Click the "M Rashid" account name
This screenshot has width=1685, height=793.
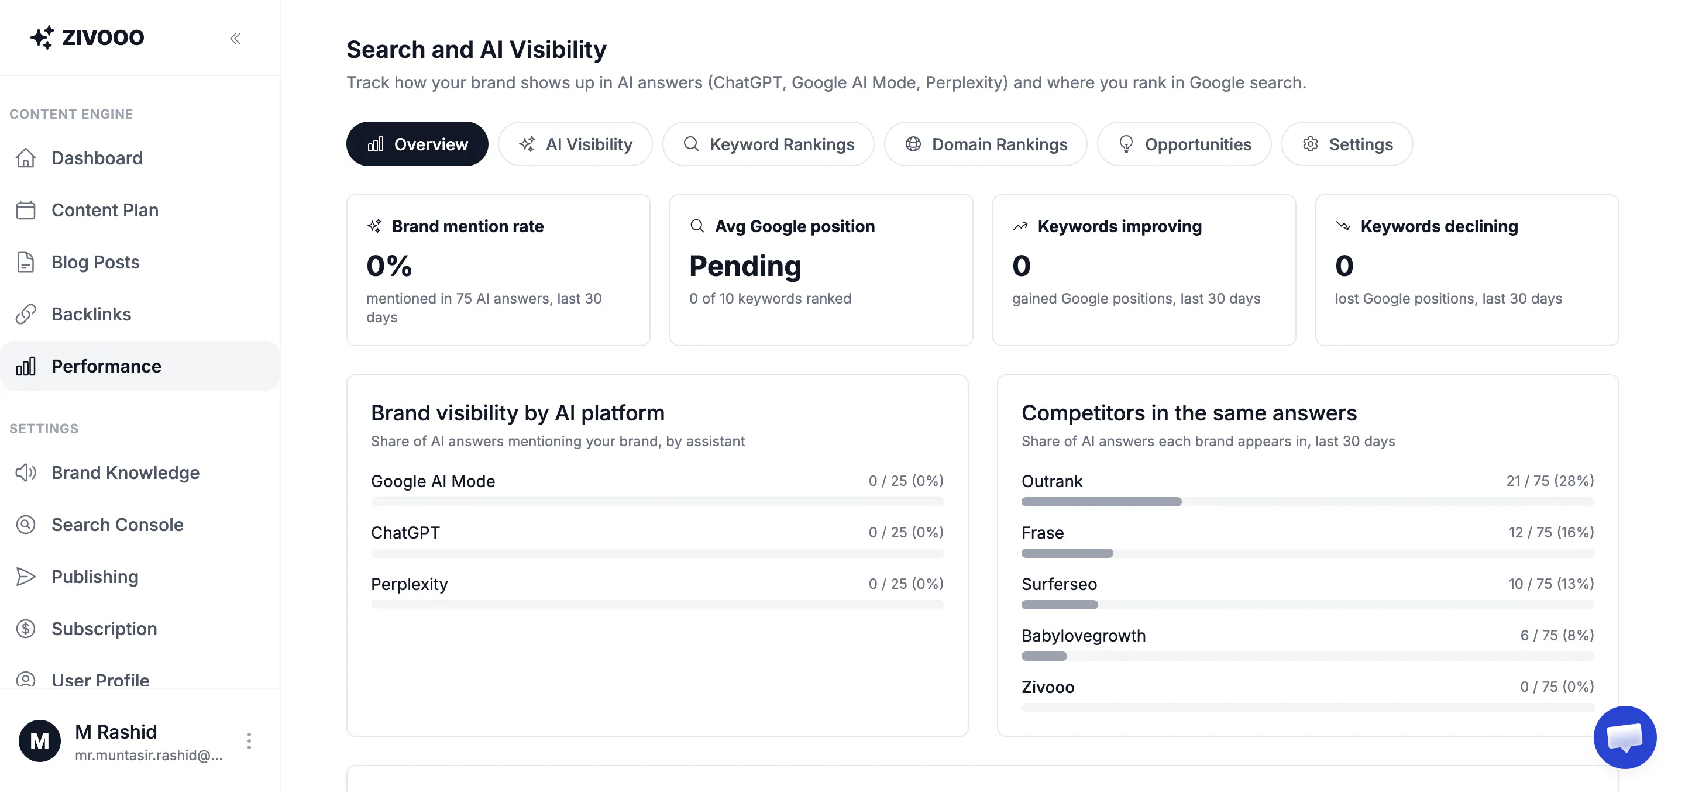tap(116, 732)
